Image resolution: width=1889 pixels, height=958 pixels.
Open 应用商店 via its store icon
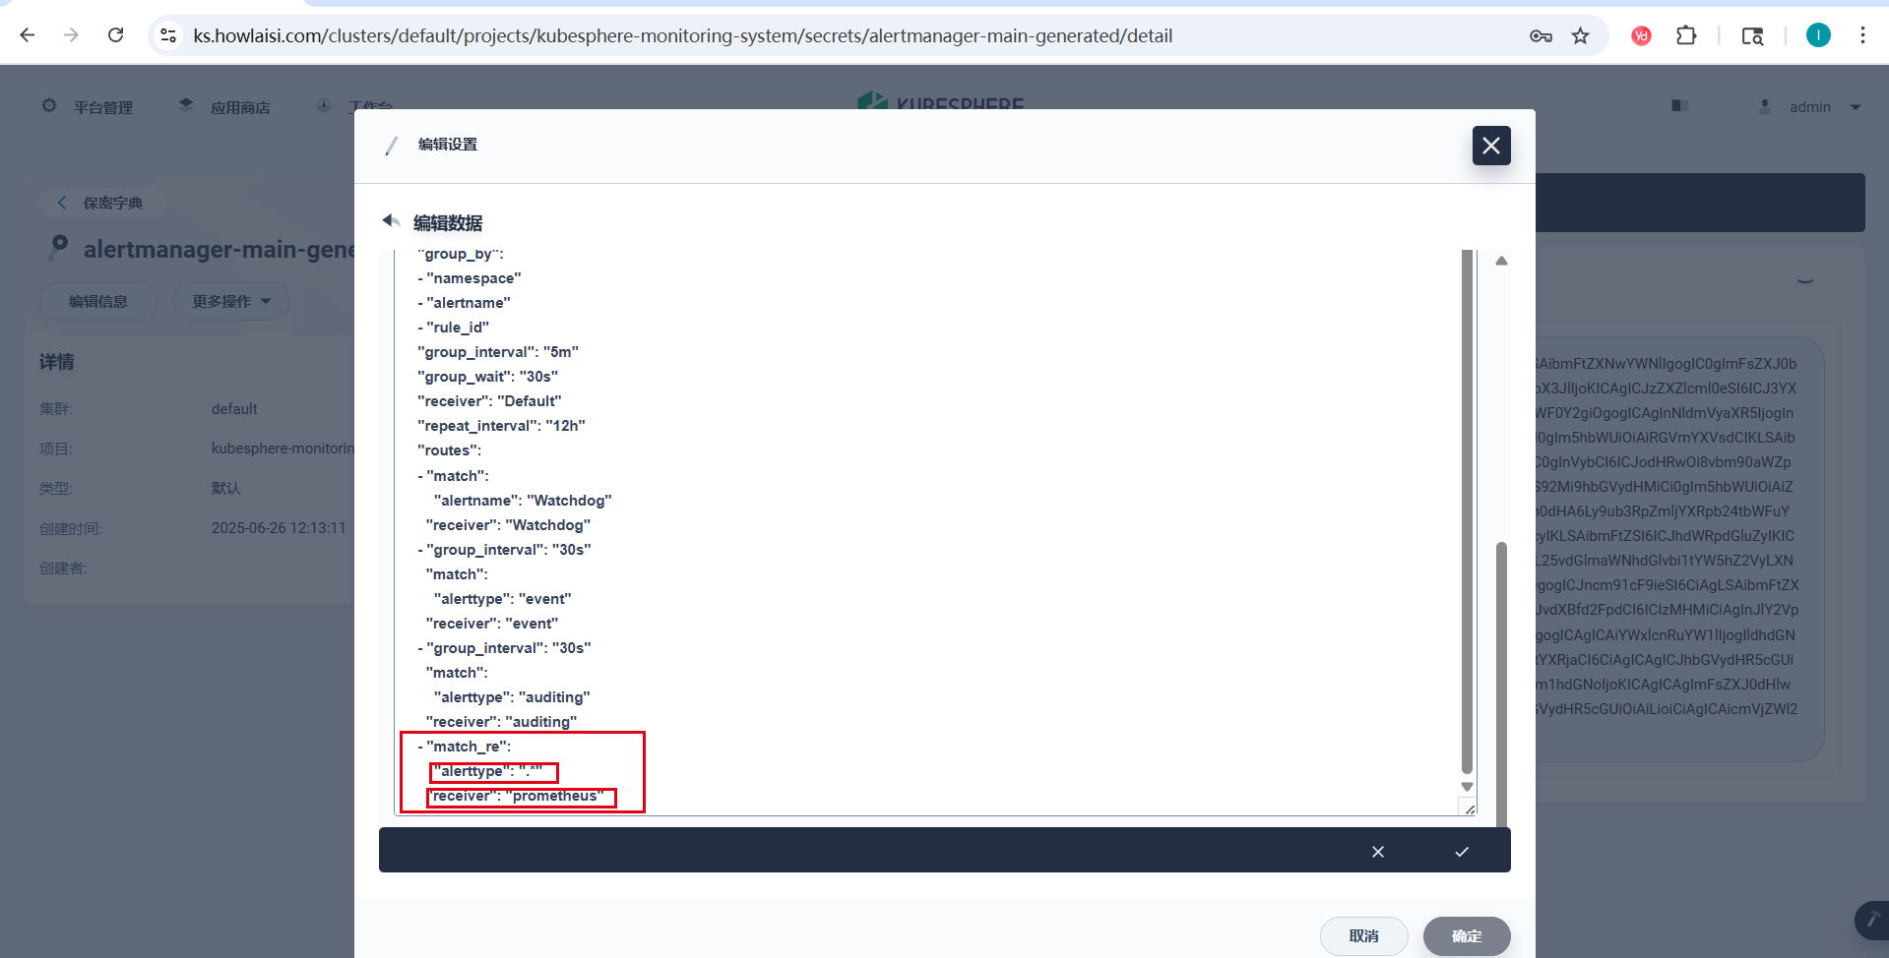tap(186, 104)
